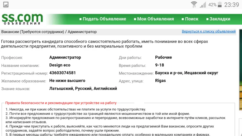Click the Знание языков: label

point(16,89)
